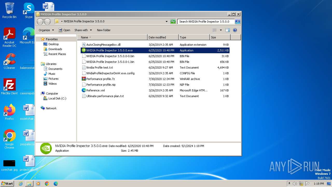
Task: Launch Skype from the desktop
Action: pyautogui.click(x=29, y=10)
